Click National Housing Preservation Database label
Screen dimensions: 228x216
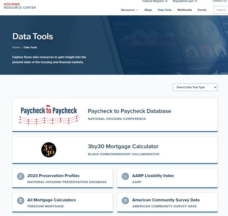pos(67,182)
